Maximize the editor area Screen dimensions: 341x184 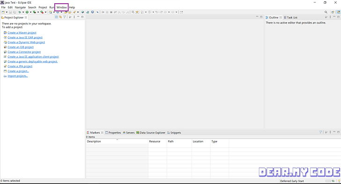click(261, 17)
